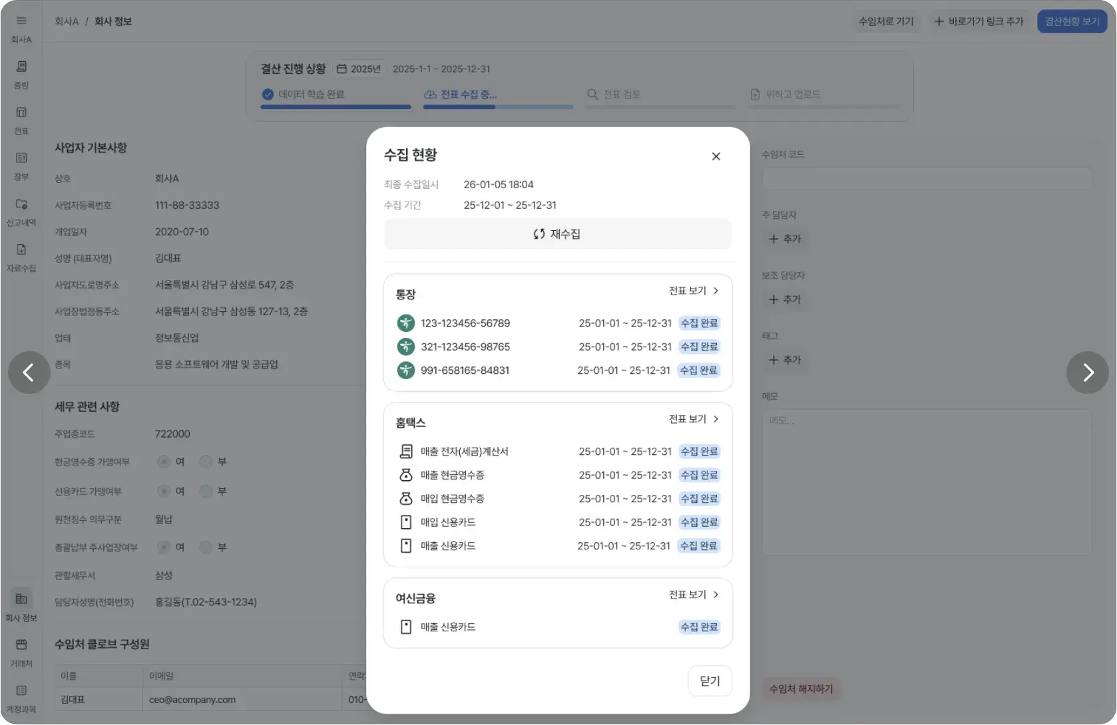This screenshot has width=1117, height=725.
Task: Click 홈택스 매출 신용카드 card icon
Action: pyautogui.click(x=406, y=546)
